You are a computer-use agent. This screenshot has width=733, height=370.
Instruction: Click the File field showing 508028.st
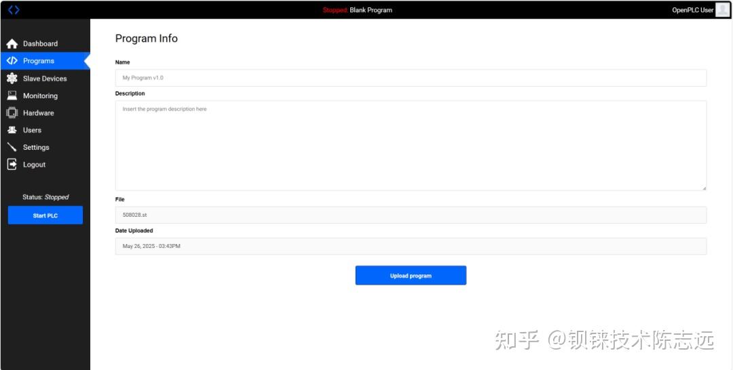[411, 215]
